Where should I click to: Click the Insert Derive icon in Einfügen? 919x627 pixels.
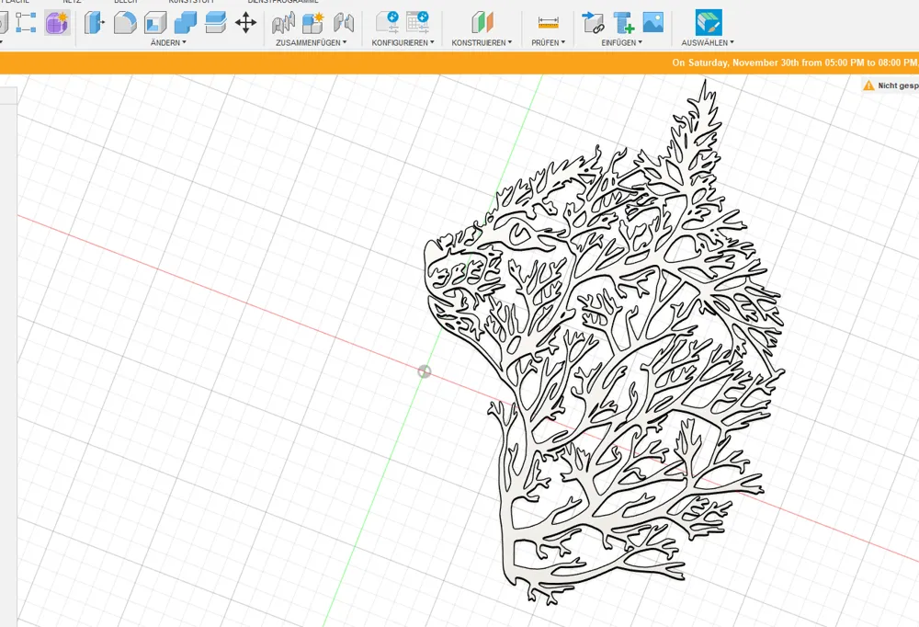593,23
